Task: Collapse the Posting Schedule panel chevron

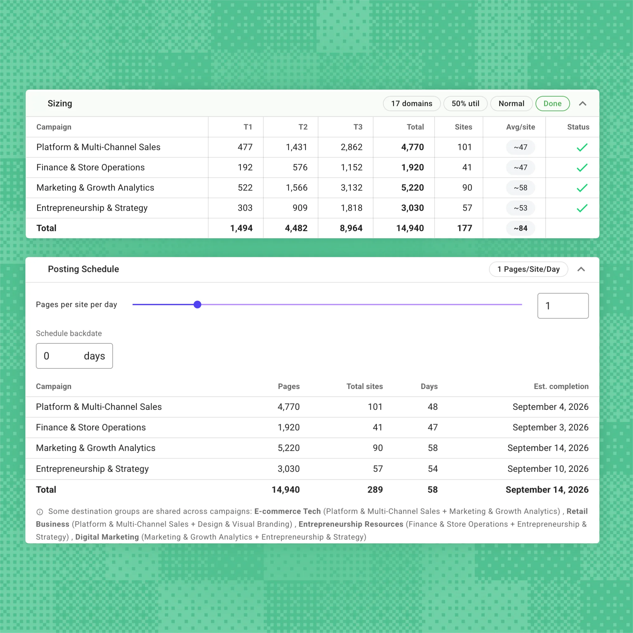Action: 581,269
